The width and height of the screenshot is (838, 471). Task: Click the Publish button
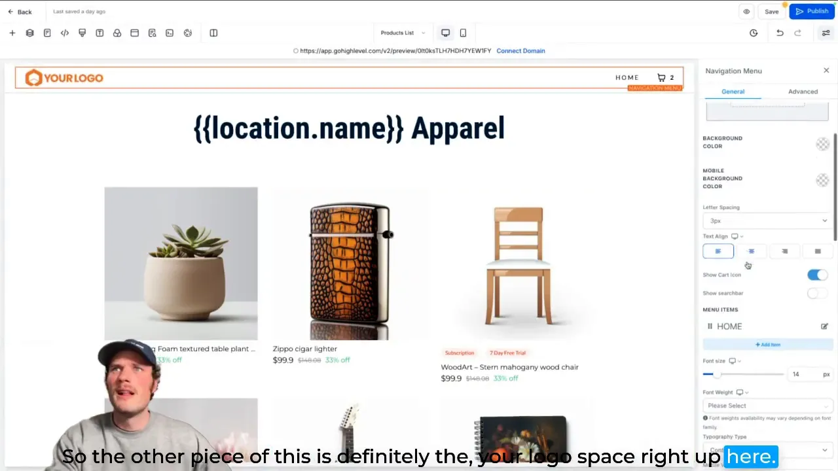pos(812,12)
